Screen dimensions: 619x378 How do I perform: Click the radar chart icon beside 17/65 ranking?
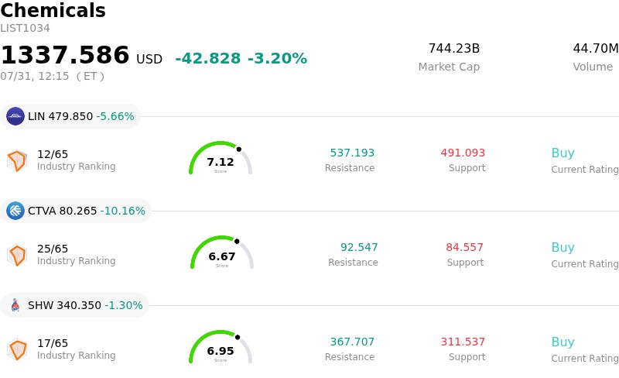[x=17, y=349]
